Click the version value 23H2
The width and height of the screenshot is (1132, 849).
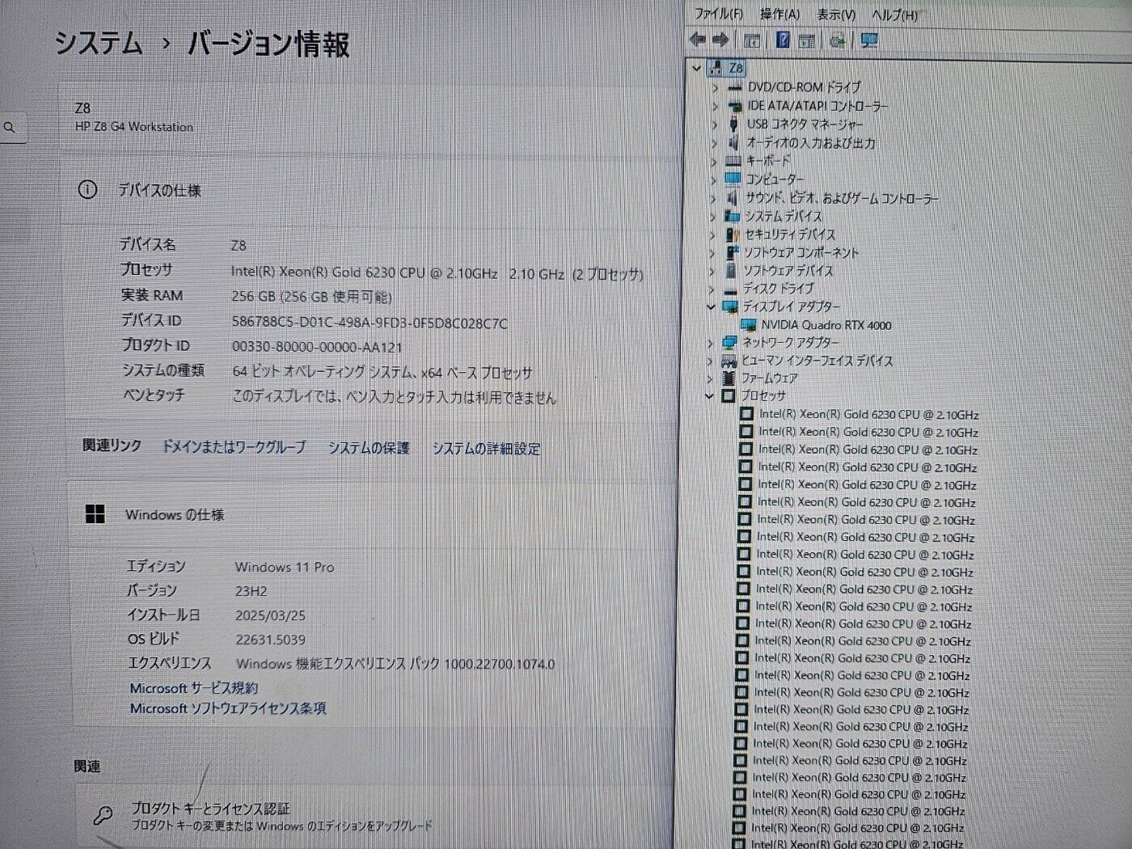(251, 591)
